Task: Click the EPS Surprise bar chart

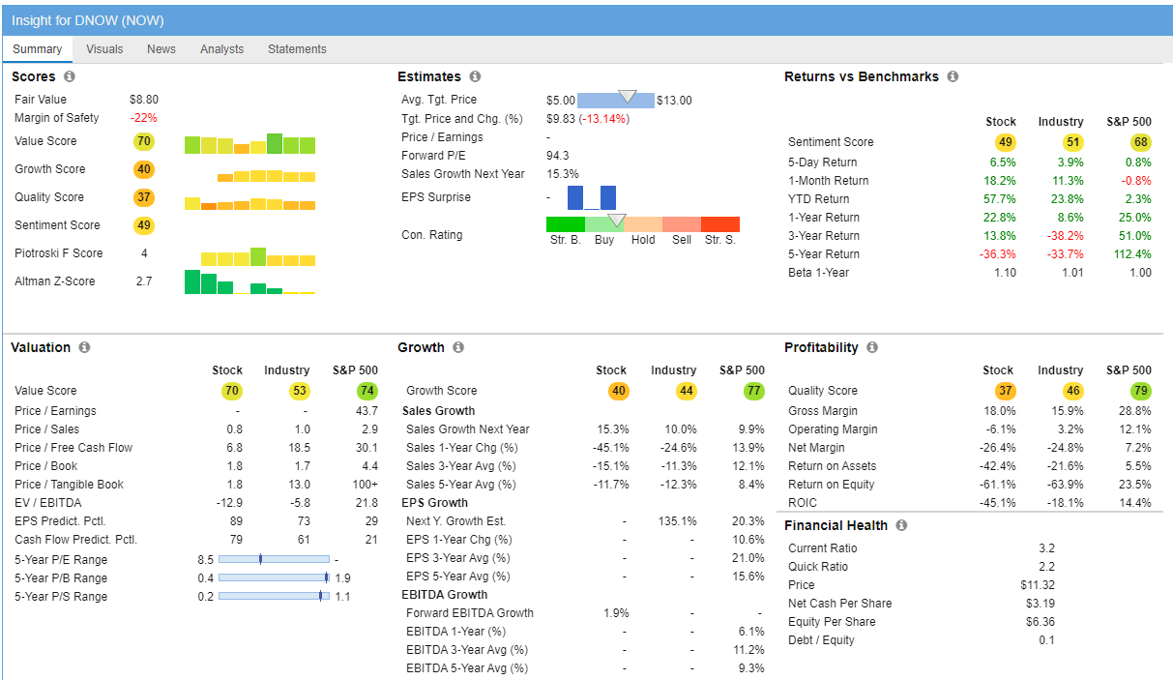Action: (592, 197)
